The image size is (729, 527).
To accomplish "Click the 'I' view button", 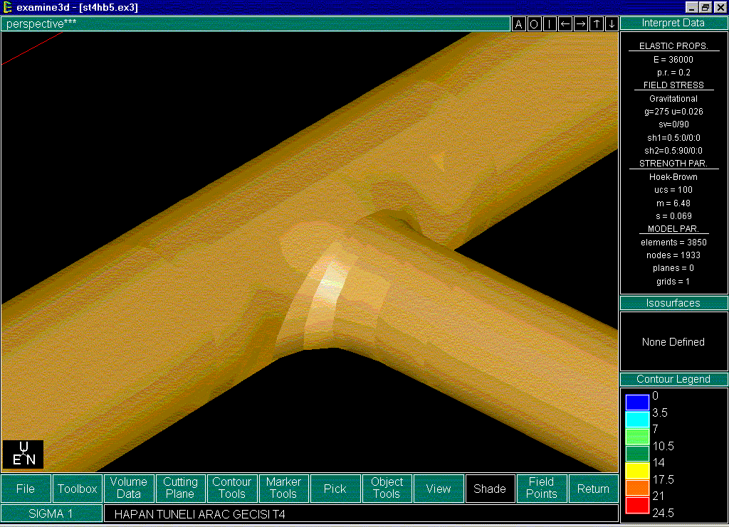I will click(550, 24).
